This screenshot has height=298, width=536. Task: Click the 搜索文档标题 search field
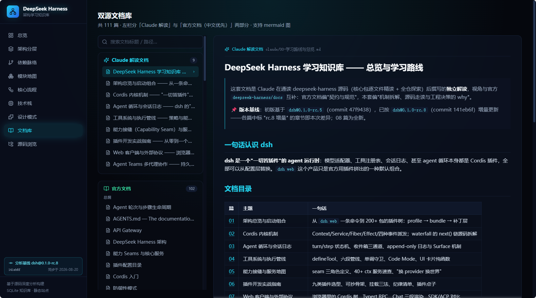[150, 42]
